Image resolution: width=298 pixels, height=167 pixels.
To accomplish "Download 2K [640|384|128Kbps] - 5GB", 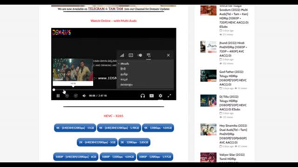I will (x=97, y=142).
